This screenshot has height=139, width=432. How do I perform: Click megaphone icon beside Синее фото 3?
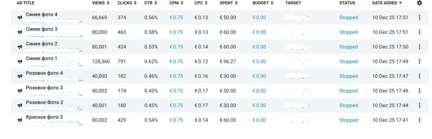tap(20, 32)
